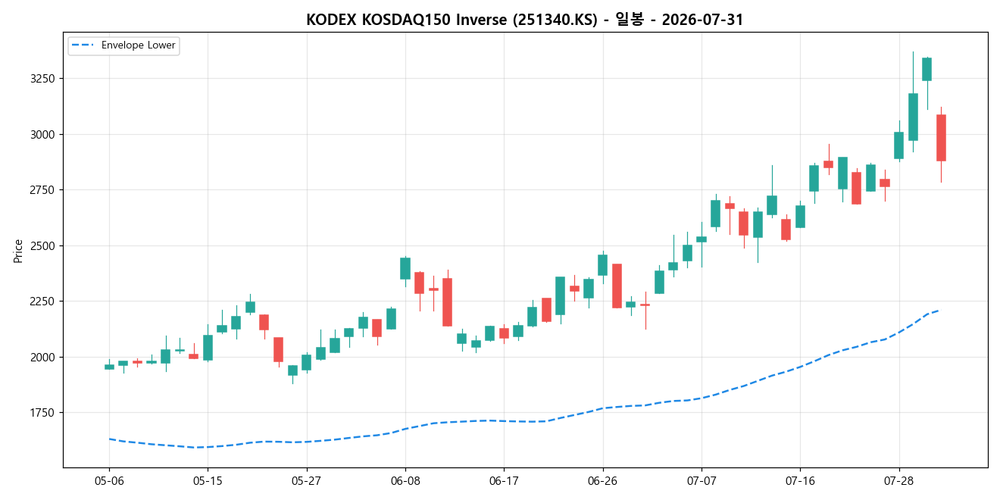The image size is (1000, 500).
Task: Click the dashed blue legend line sample
Action: (83, 45)
